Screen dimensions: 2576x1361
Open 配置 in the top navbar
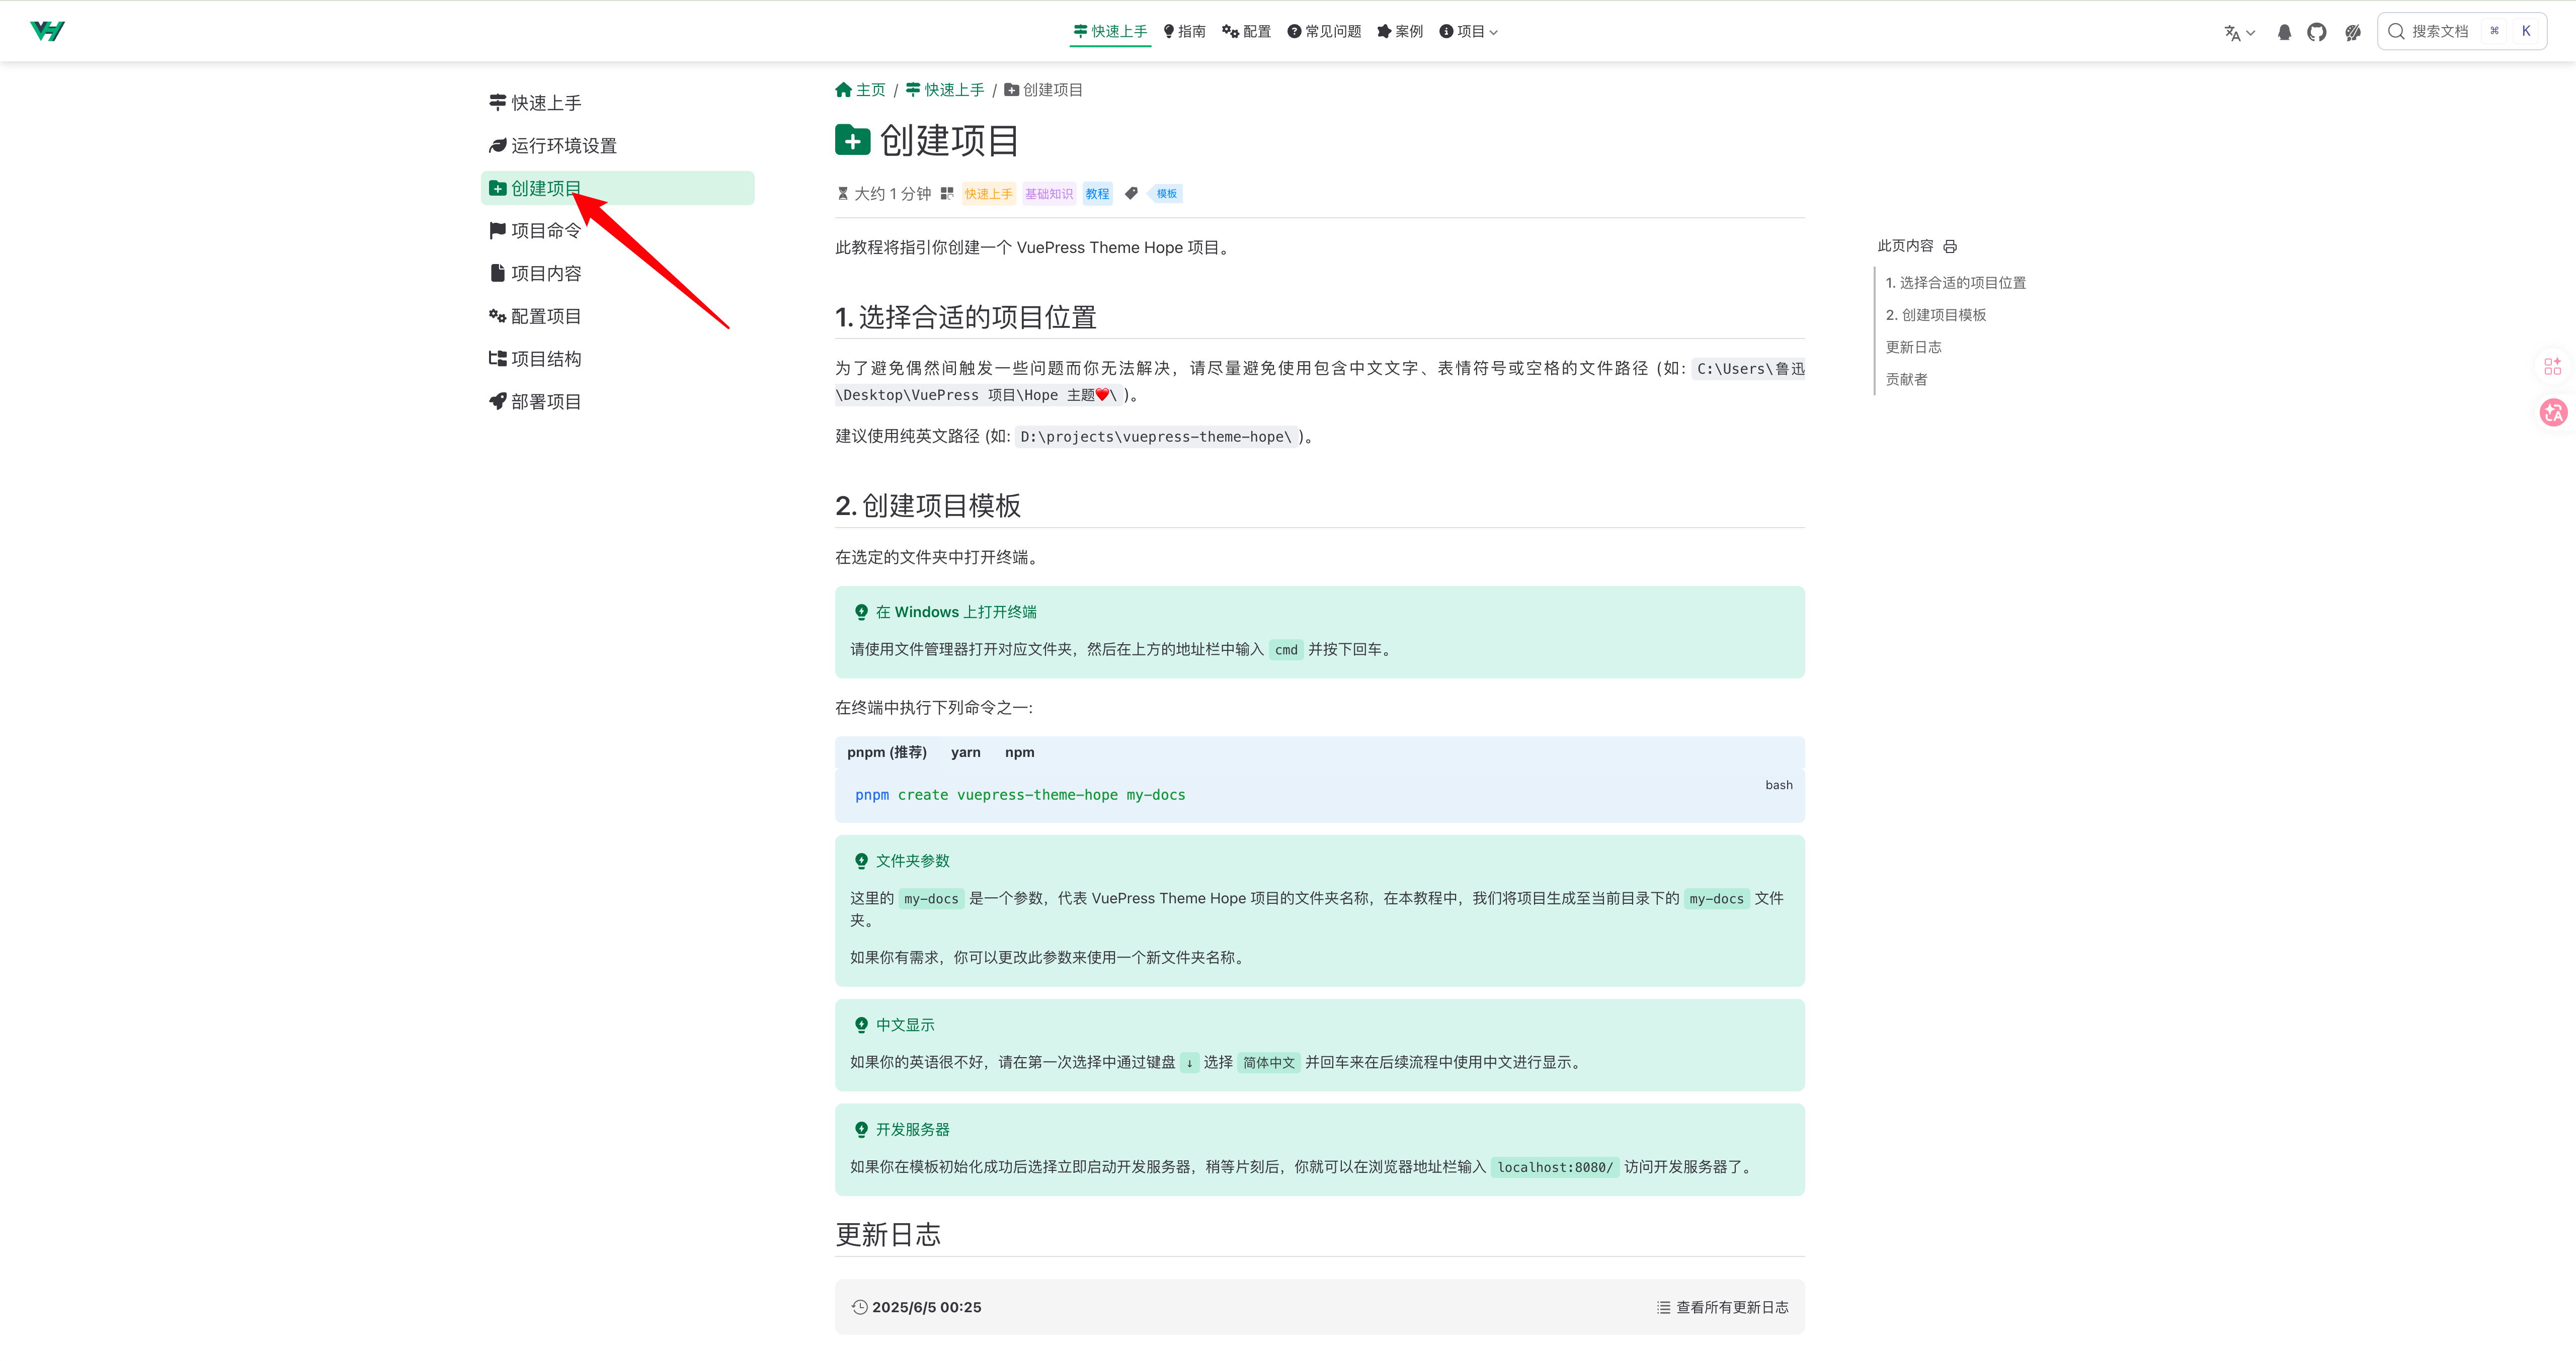(1246, 31)
